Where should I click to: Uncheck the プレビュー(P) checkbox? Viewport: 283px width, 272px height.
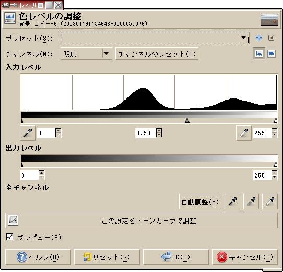coord(9,237)
